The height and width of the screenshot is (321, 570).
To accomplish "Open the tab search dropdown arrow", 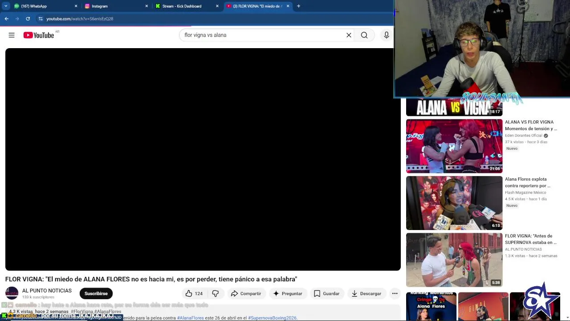I will (x=6, y=6).
